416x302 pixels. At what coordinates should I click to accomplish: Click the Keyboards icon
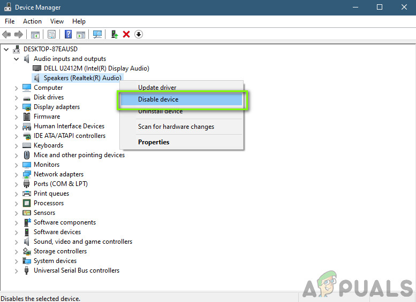click(x=27, y=145)
